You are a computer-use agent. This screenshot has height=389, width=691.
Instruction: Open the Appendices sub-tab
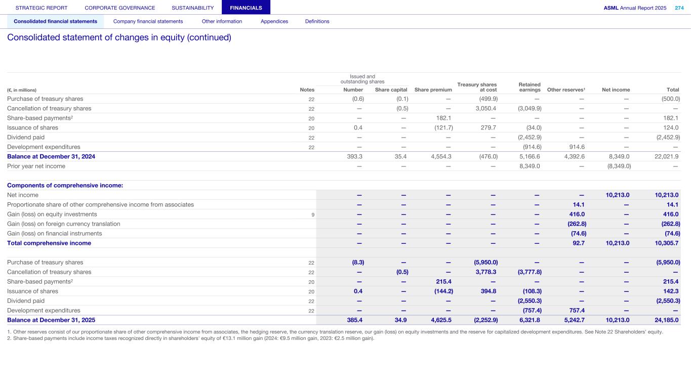pos(274,21)
